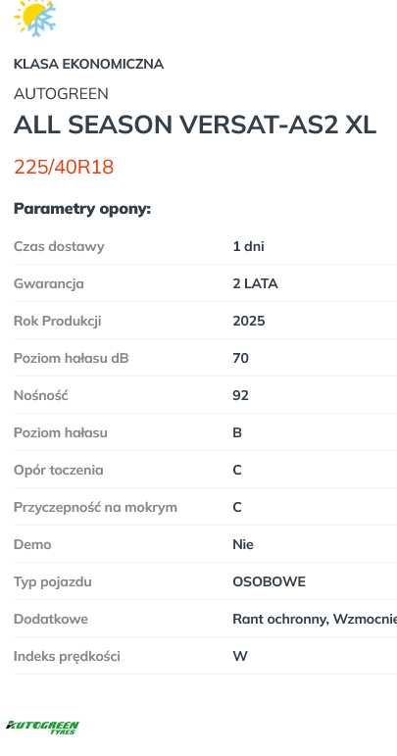The height and width of the screenshot is (756, 397).
Task: Open the AUTOGREEN brand link
Action: [x=61, y=93]
